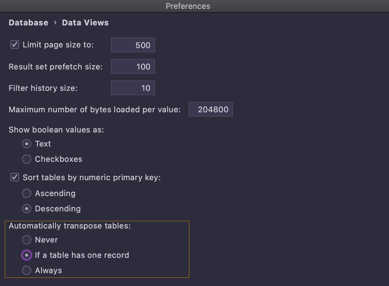Click the Filter history size field
Screen dimensions: 389x286
(133, 88)
